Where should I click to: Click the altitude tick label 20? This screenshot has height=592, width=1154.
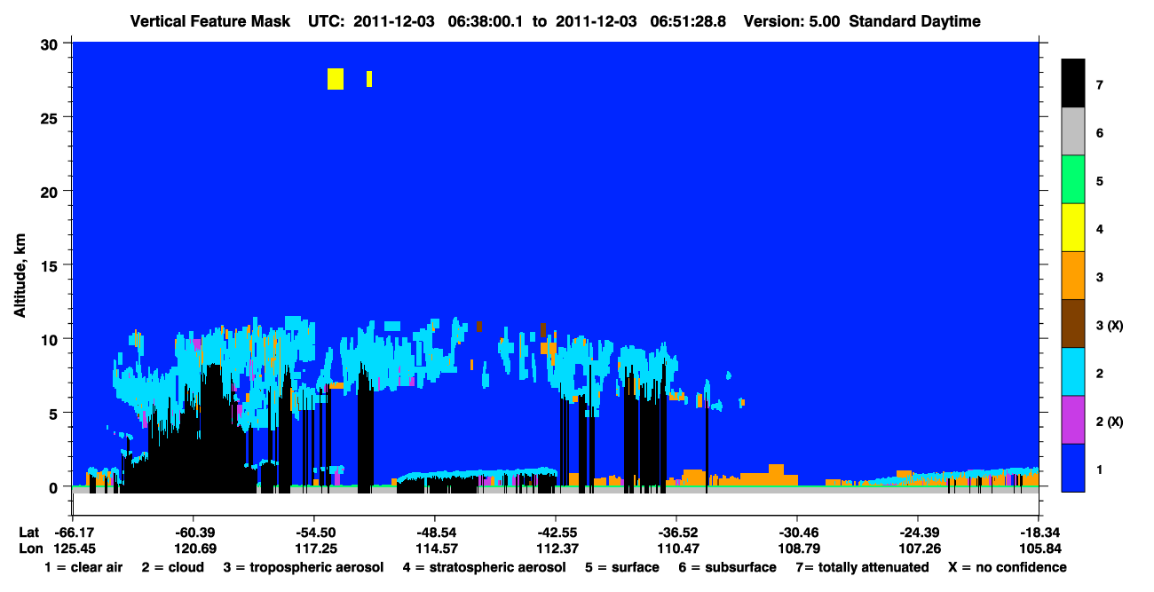point(51,191)
